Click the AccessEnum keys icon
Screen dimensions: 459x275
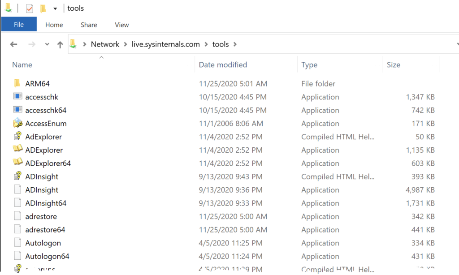pos(17,123)
